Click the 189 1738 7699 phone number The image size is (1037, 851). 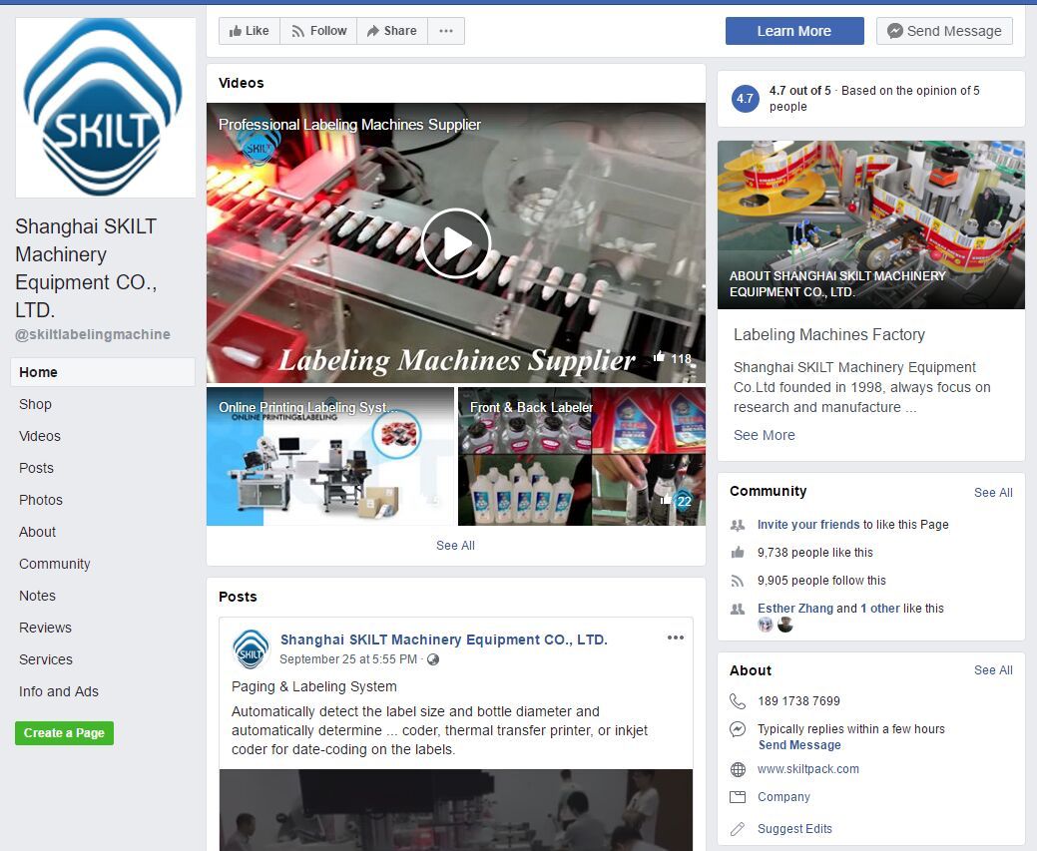[x=798, y=701]
